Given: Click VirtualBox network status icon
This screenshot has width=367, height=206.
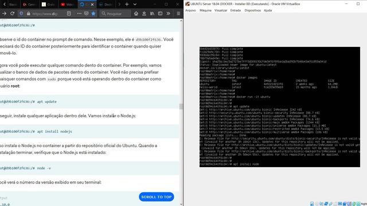Looking at the screenshot, I should click(x=326, y=204).
